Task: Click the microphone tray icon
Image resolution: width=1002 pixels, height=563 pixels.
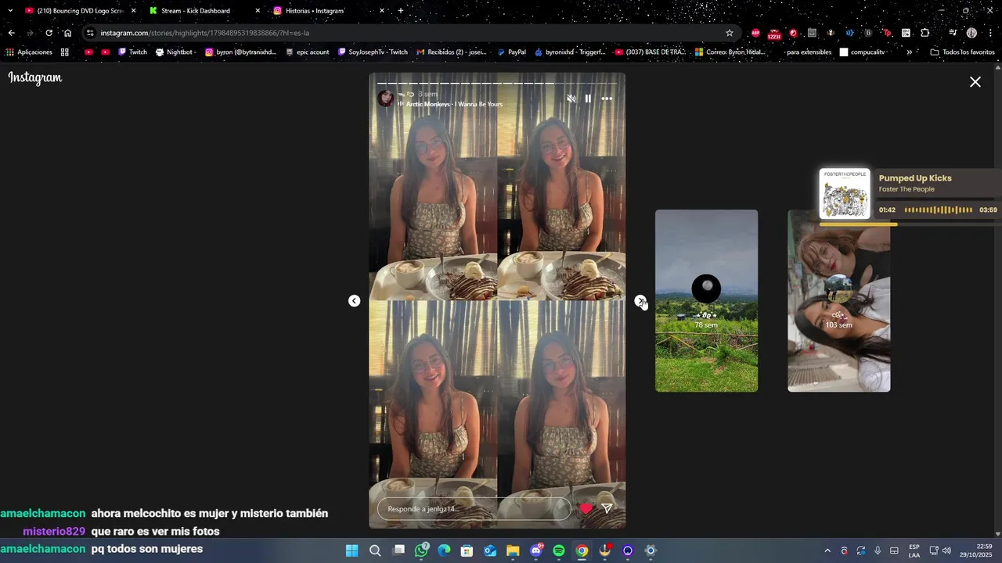Action: (x=878, y=550)
